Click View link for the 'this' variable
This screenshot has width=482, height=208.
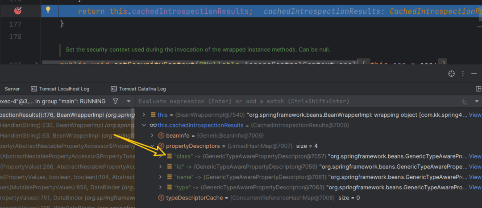point(475,115)
